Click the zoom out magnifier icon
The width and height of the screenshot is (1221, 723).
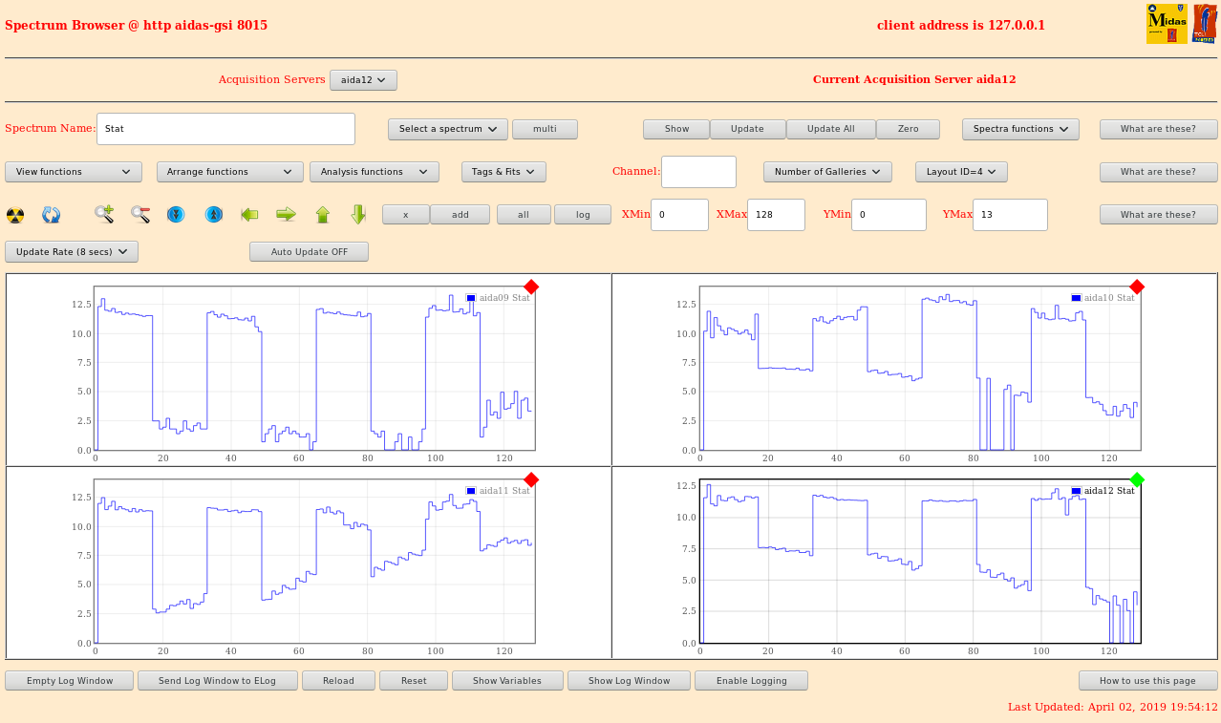click(140, 215)
